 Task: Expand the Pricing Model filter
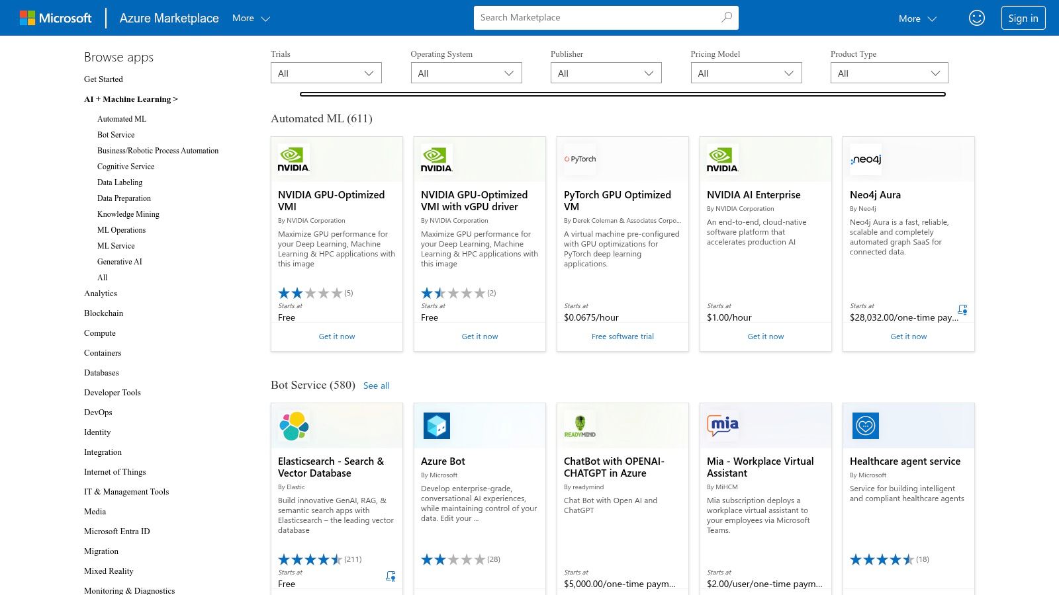pyautogui.click(x=746, y=73)
